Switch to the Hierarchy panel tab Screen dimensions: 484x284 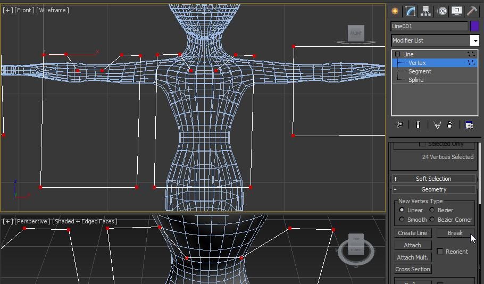coord(425,11)
